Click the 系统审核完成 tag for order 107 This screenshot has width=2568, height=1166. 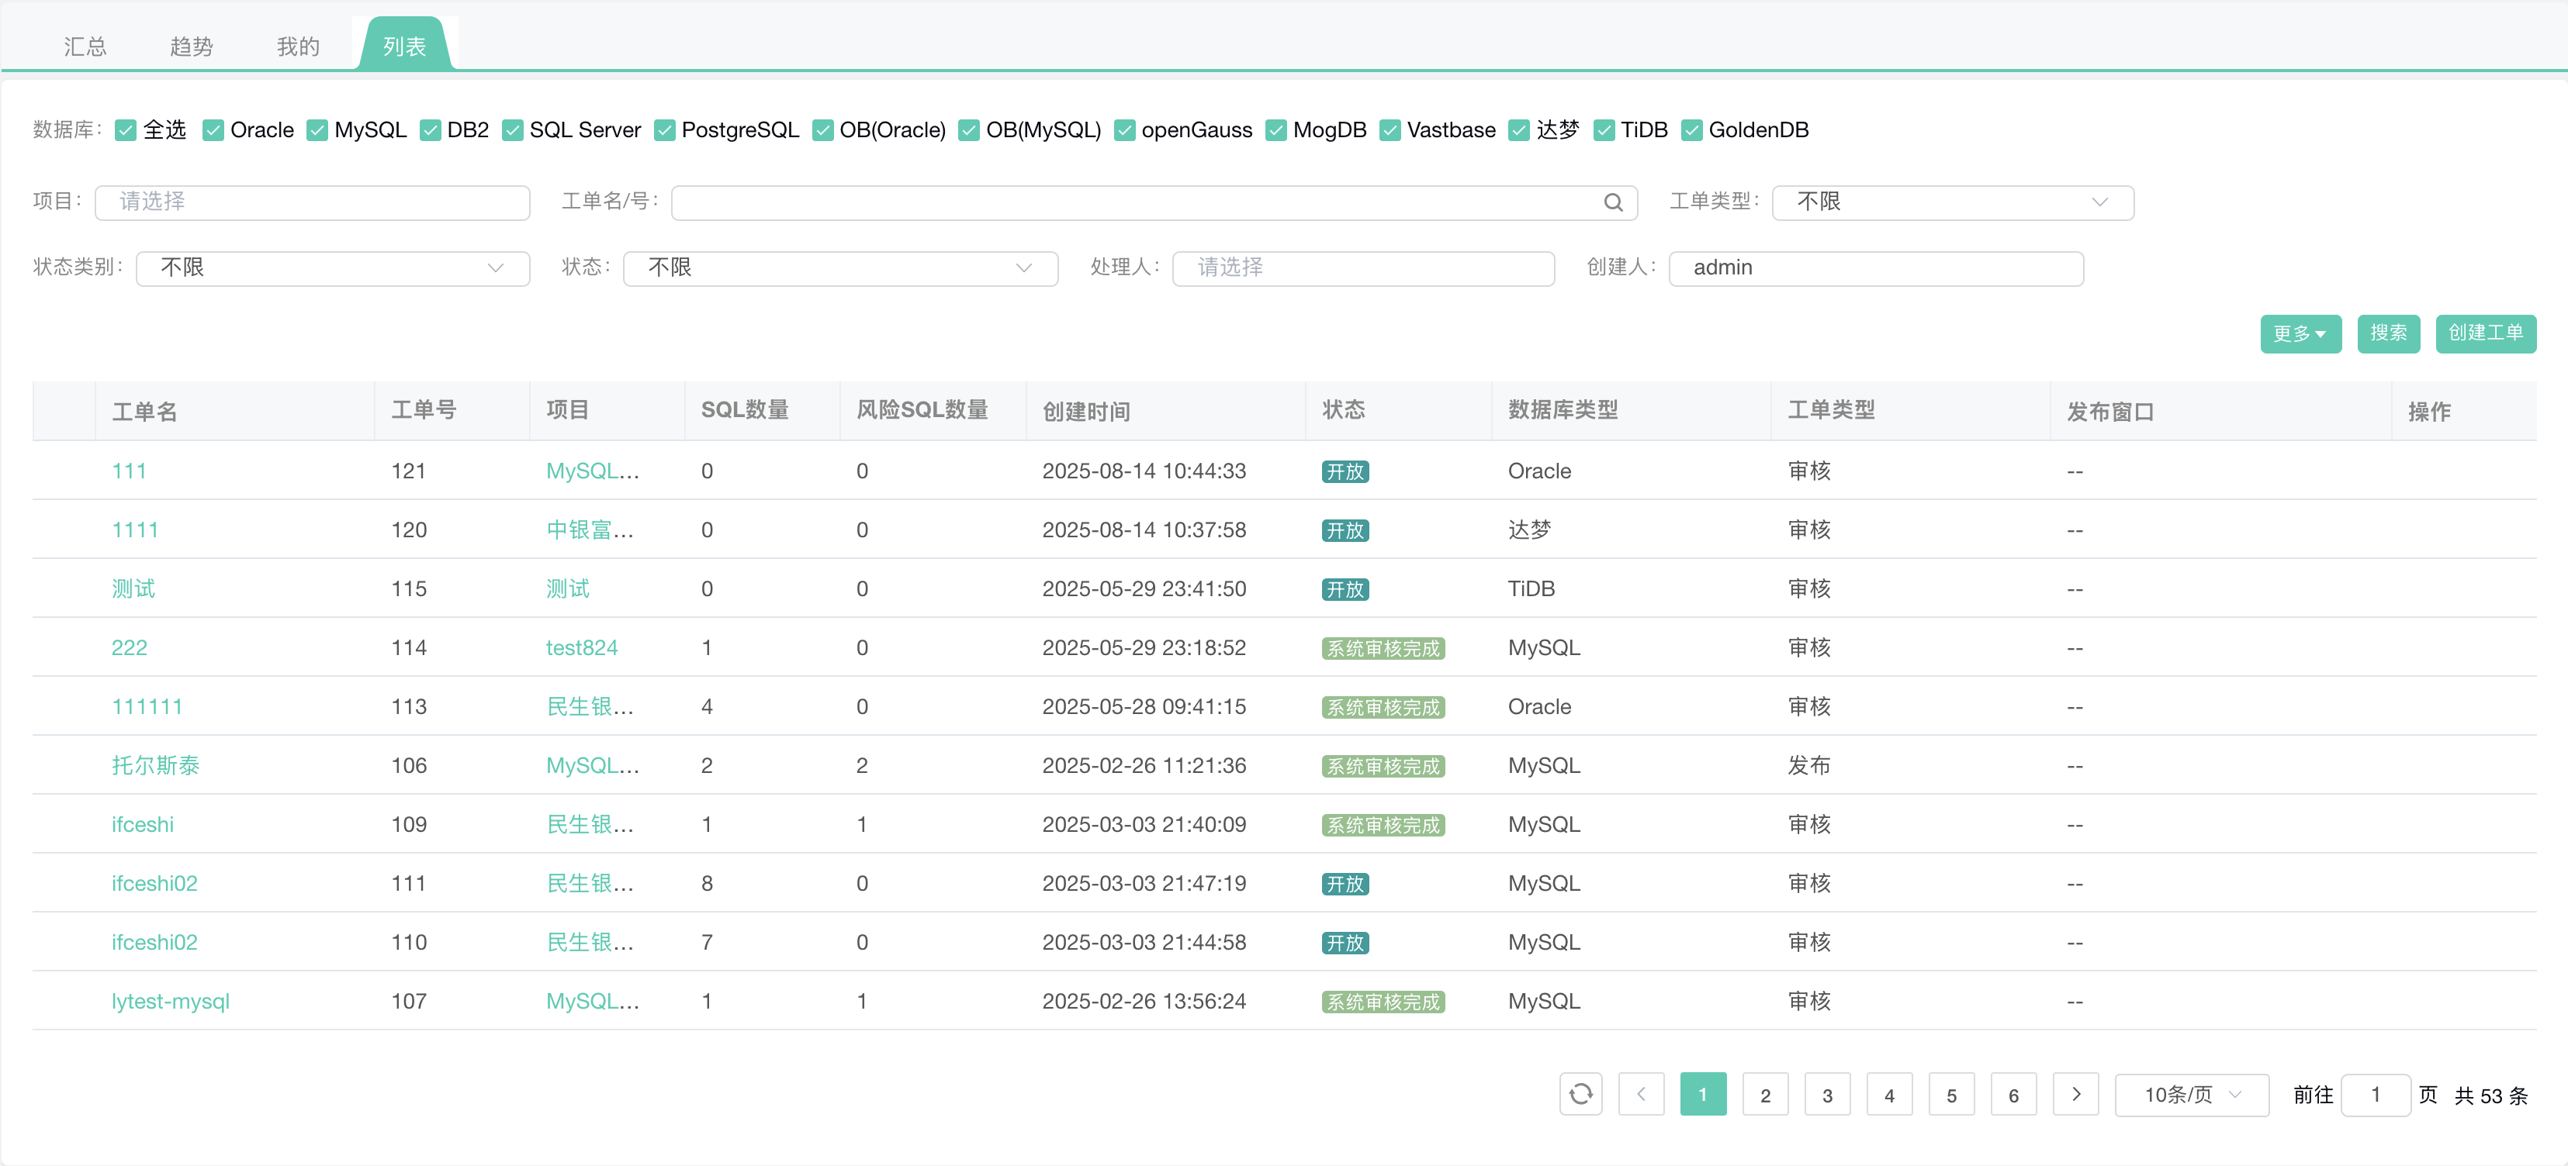coord(1383,1002)
